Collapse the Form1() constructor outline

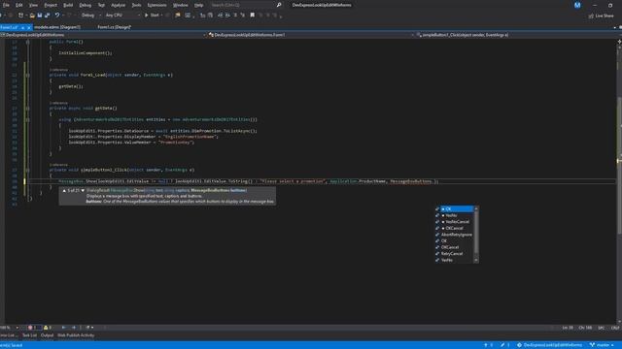click(x=28, y=42)
